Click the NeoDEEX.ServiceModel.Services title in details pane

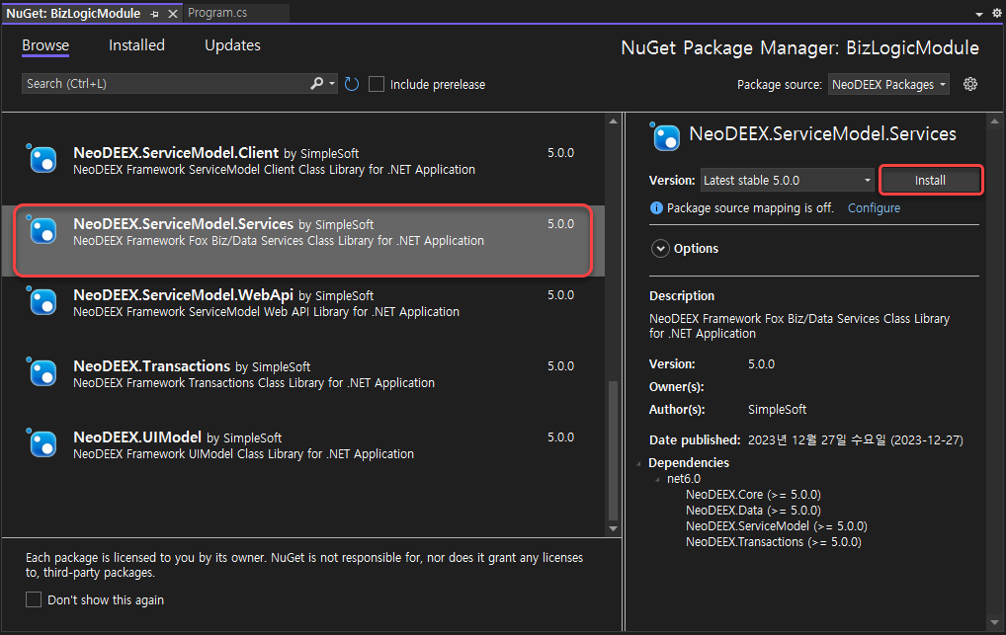(x=822, y=134)
